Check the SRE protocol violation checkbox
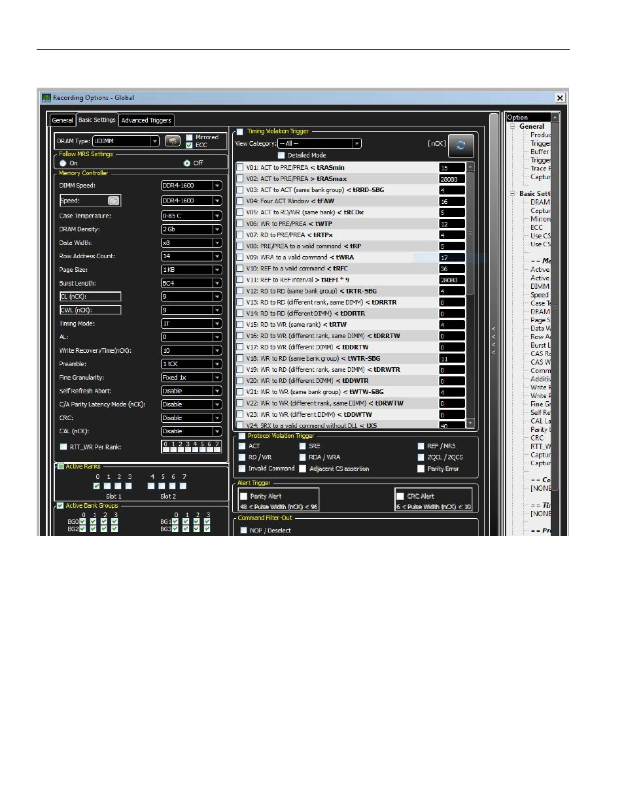The width and height of the screenshot is (624, 807). pyautogui.click(x=303, y=446)
